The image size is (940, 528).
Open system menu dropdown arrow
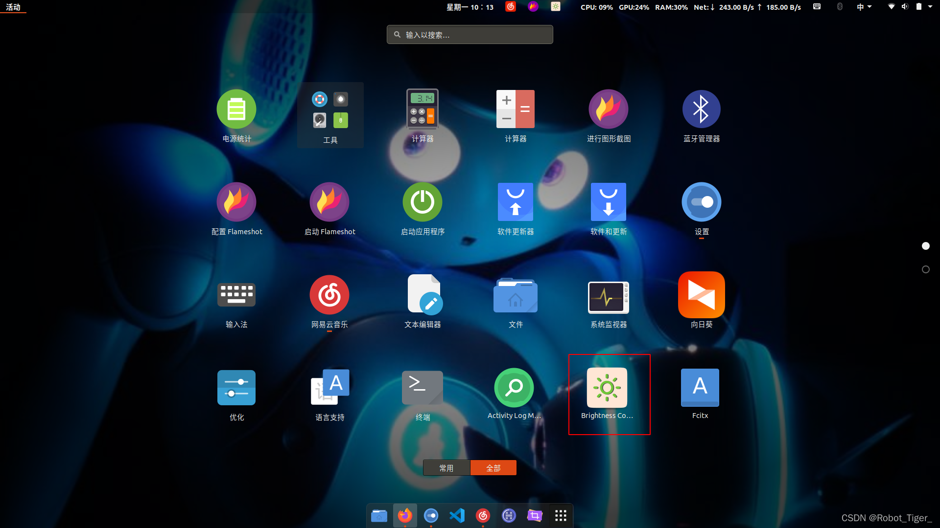[x=930, y=6]
